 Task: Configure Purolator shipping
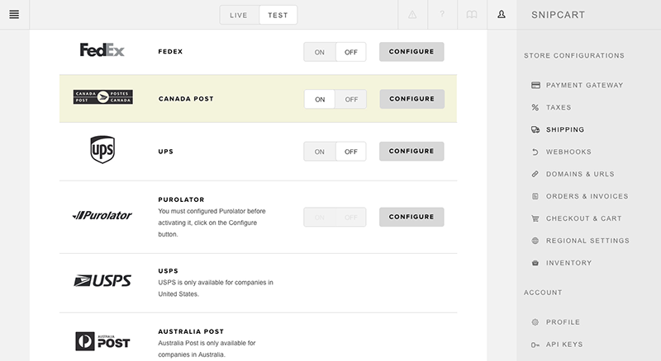pyautogui.click(x=411, y=217)
